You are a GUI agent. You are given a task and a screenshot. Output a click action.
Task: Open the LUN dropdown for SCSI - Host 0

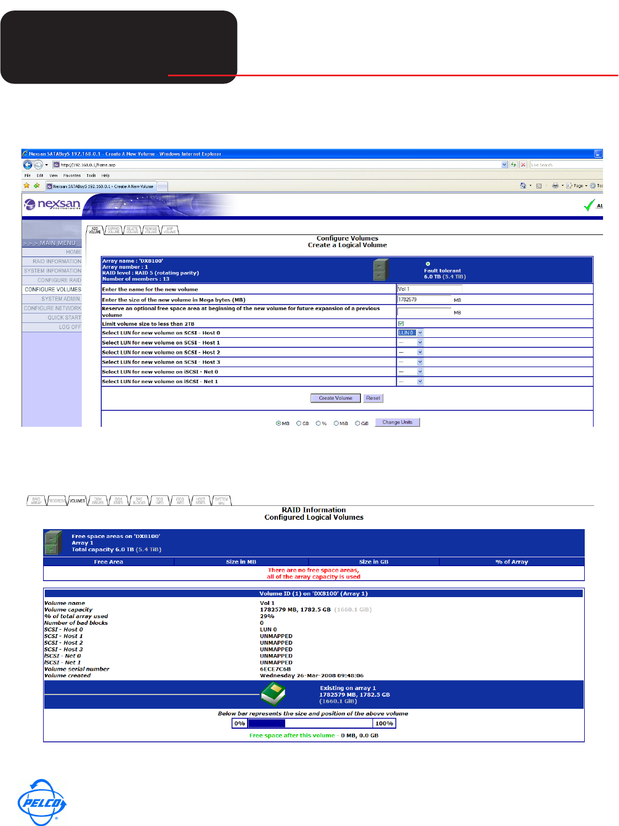pos(411,333)
